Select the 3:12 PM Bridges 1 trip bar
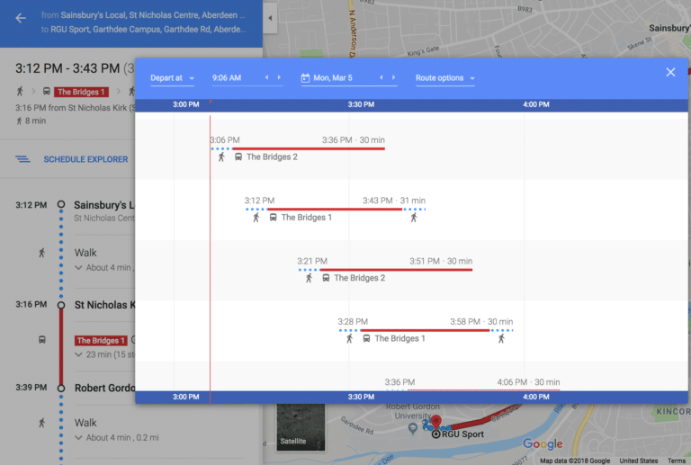 (336, 210)
